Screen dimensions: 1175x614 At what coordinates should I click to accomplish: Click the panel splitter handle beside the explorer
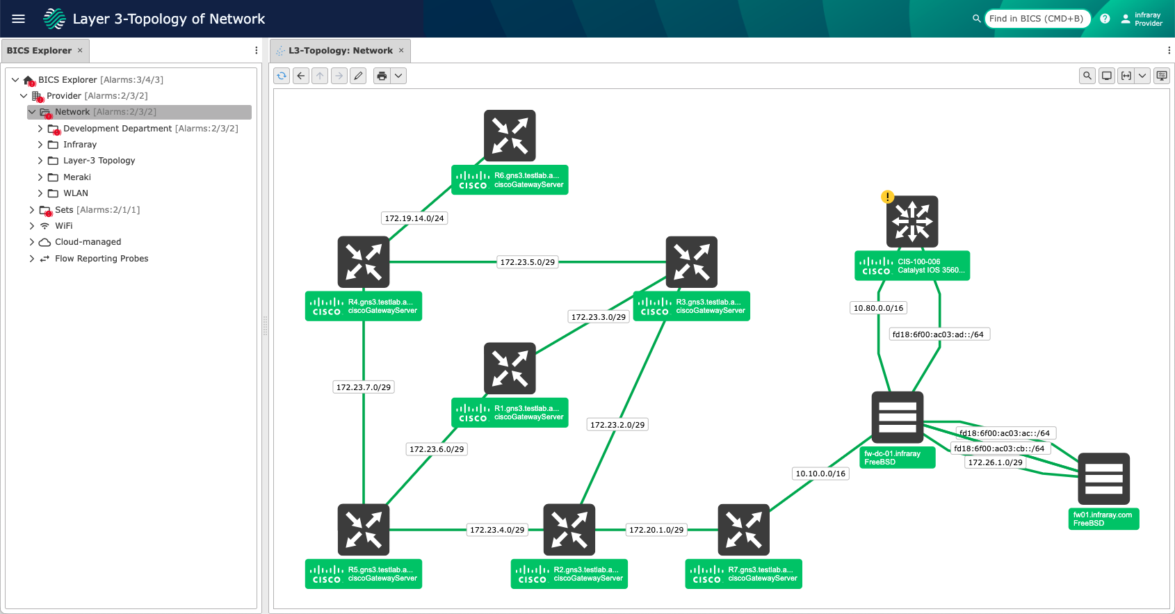point(265,325)
